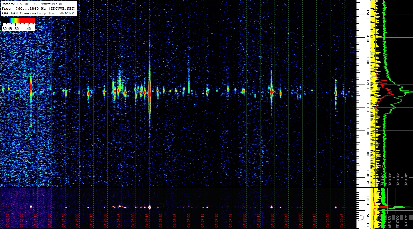Click the dB color scale gradient bar
Screen dimensions: 413x229
tap(18, 20)
